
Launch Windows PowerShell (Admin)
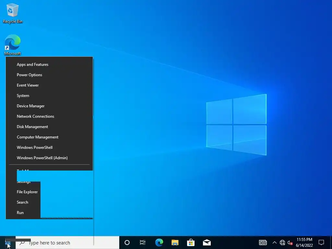click(49, 158)
